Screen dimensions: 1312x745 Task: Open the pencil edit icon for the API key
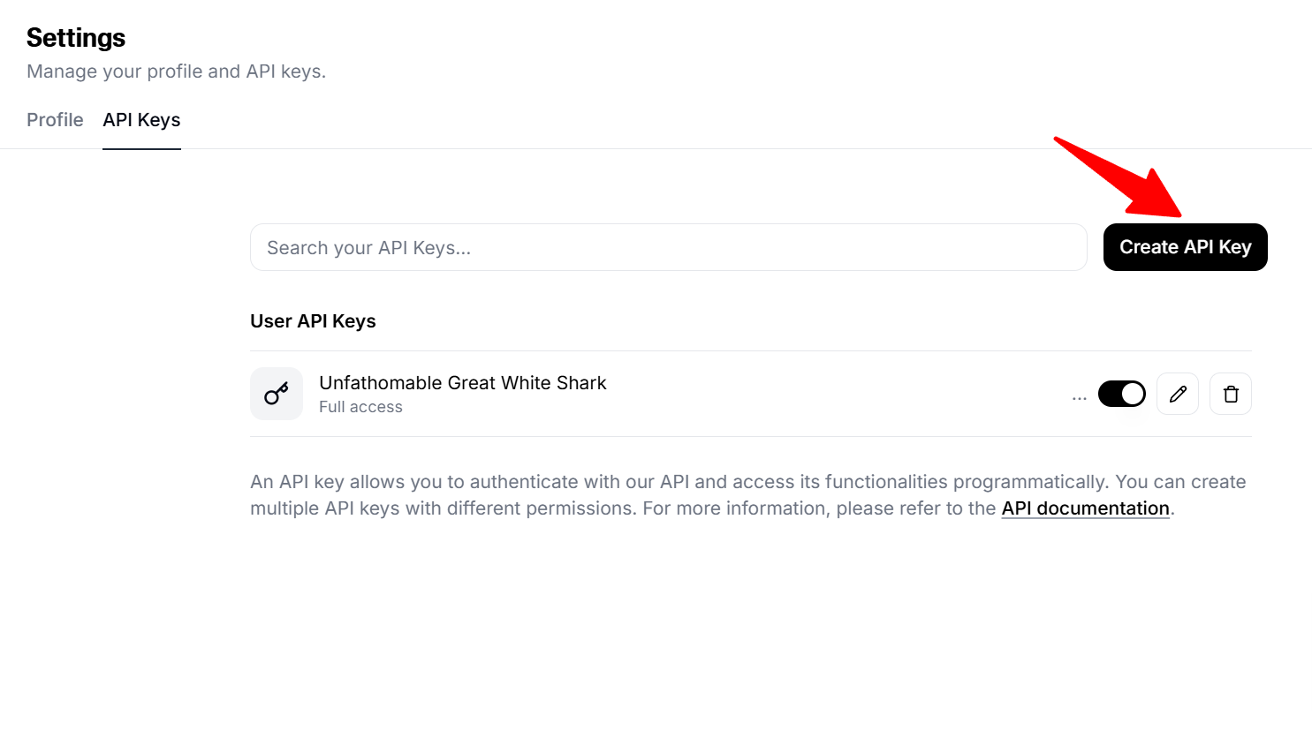tap(1177, 394)
